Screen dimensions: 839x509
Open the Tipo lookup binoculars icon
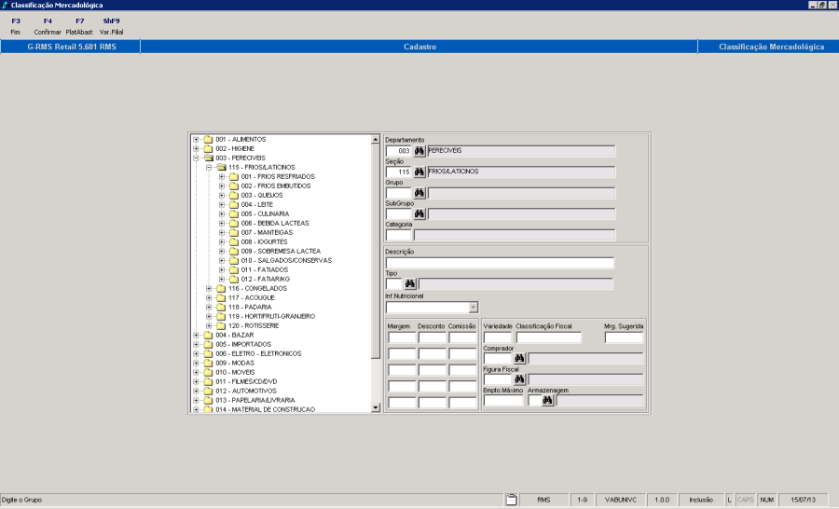tap(410, 283)
